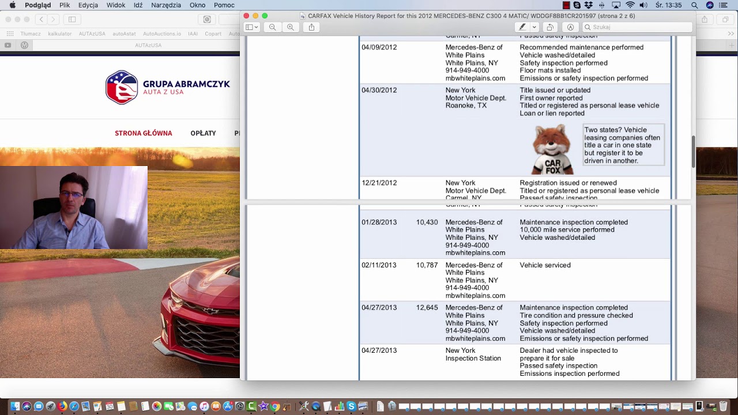Open the IAAI bookmark in Safari
The width and height of the screenshot is (738, 415).
click(x=193, y=34)
